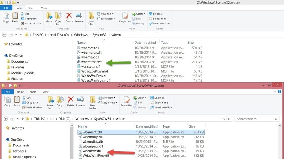Switch to View tab in System32 window

pyautogui.click(x=44, y=8)
